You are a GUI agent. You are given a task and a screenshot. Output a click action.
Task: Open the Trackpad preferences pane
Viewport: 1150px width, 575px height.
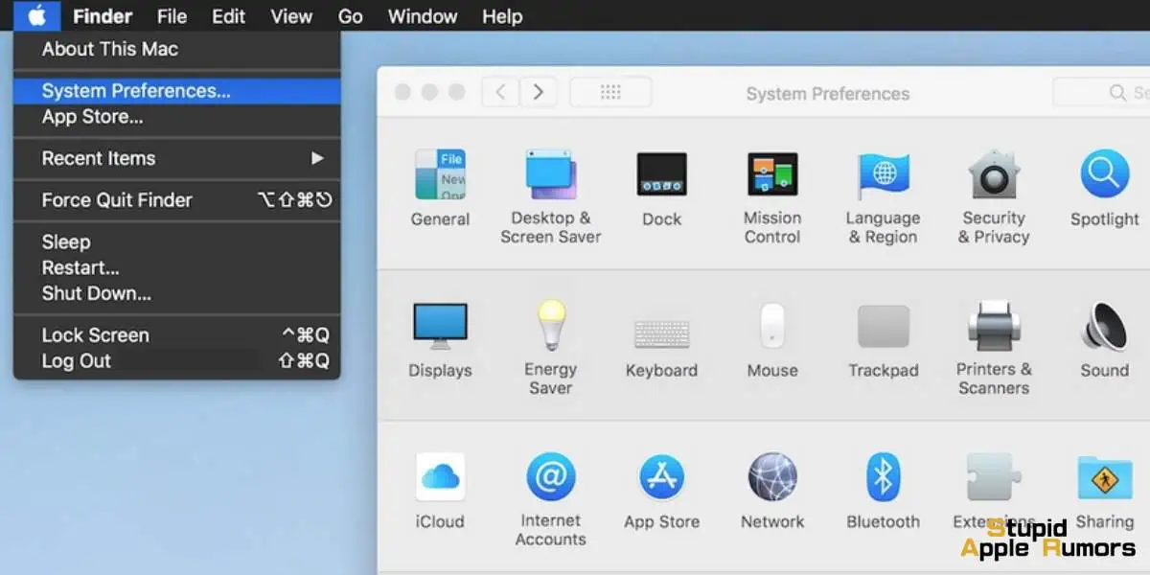tap(883, 340)
